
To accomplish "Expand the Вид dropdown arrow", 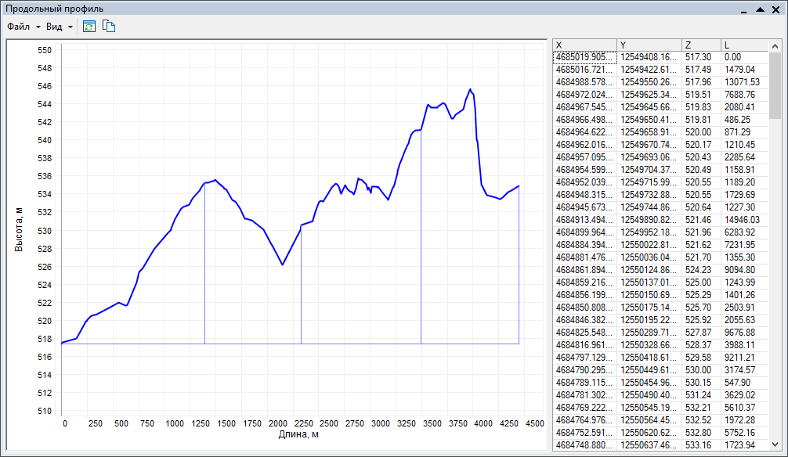I will click(70, 27).
